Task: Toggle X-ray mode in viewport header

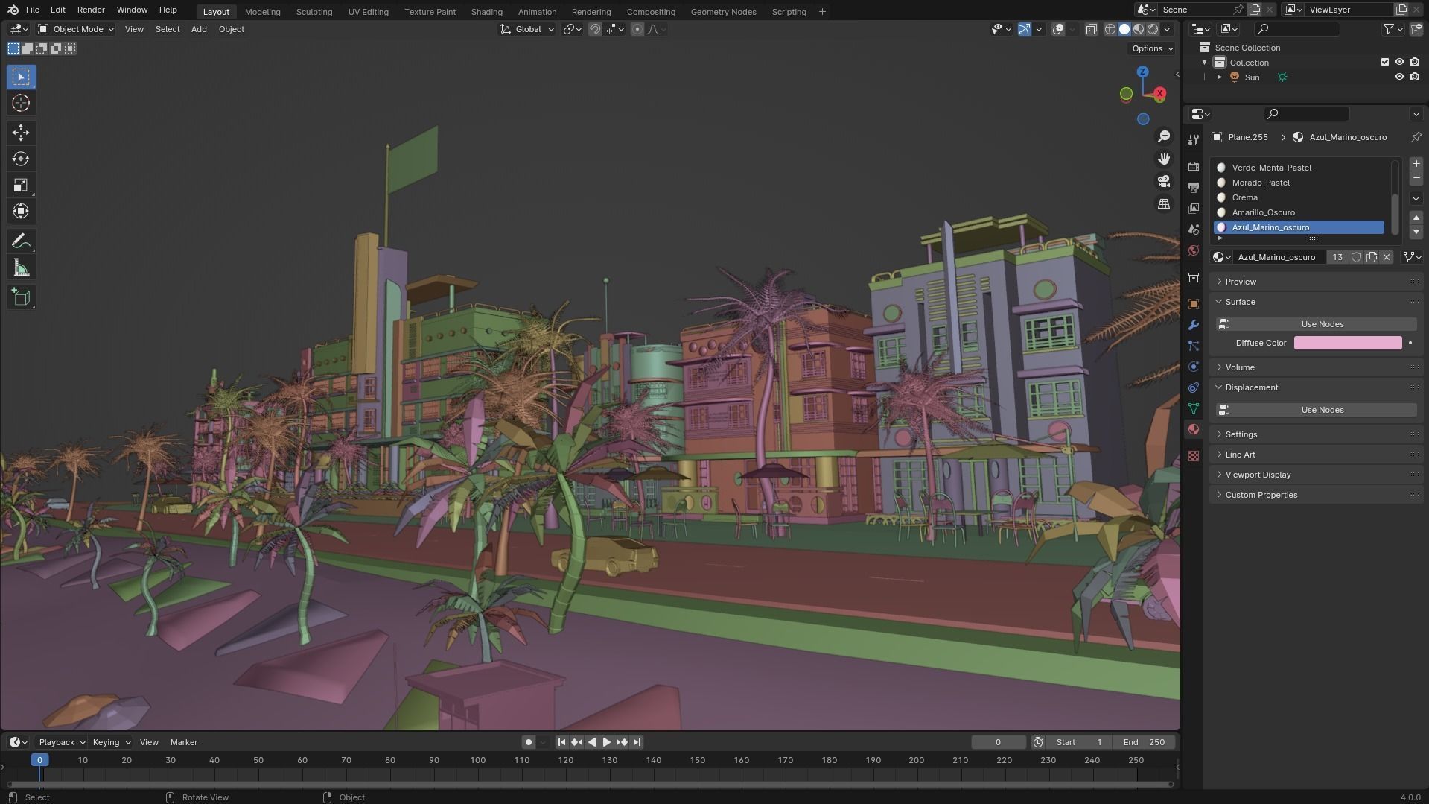Action: 1091,29
